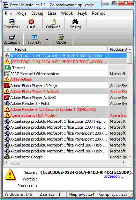Select the 2007 Microsoft Office system row
Screen dimensions: 136x200
coord(65,74)
